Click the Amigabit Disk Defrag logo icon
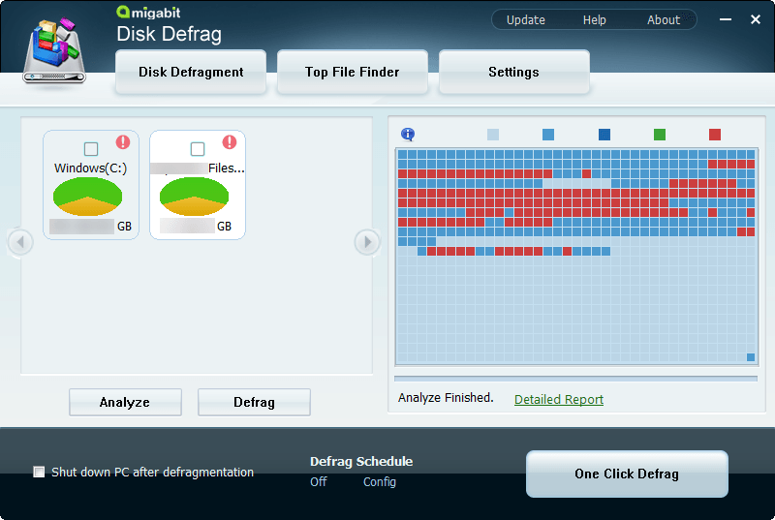 [x=54, y=50]
